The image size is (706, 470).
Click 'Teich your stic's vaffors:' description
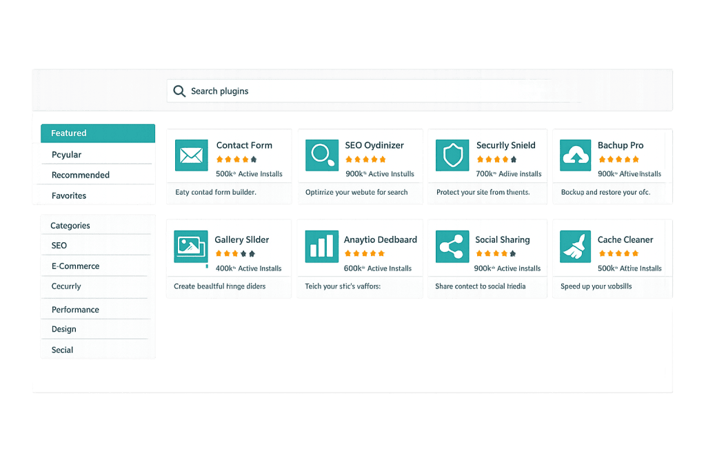point(343,286)
